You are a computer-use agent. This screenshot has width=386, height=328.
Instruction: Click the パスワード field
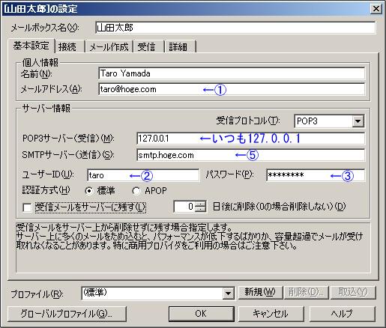tap(316, 175)
